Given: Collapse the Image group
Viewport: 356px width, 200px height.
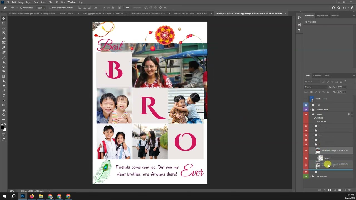Looking at the screenshot, I should [310, 114].
